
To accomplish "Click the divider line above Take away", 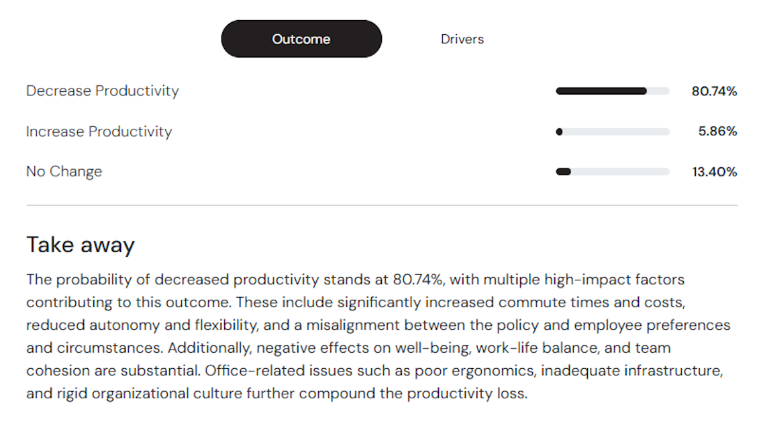I will coord(382,205).
